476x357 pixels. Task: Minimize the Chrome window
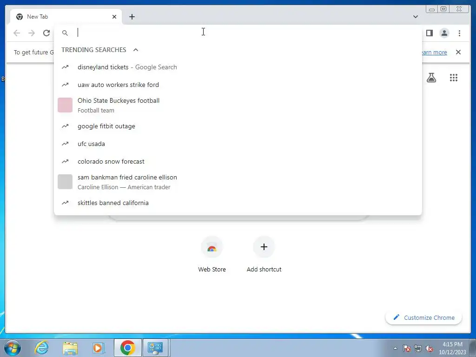pos(432,9)
